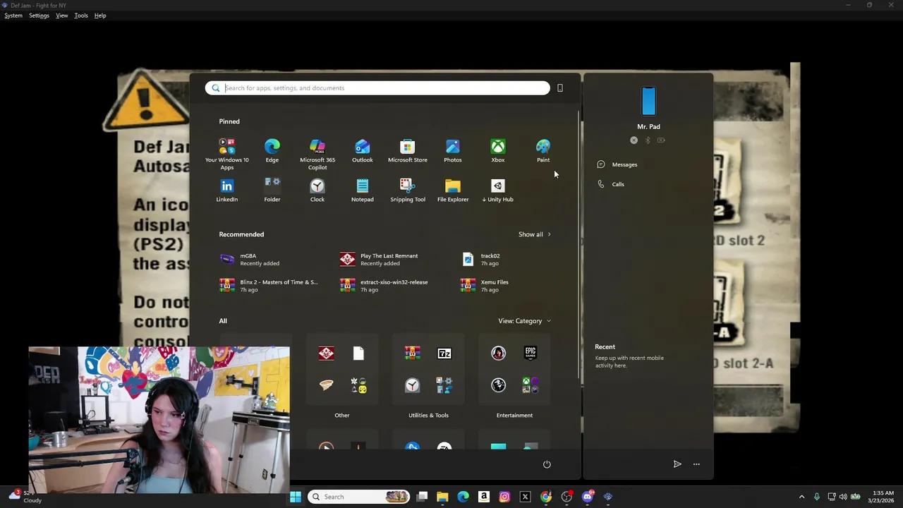Screen dimensions: 903x508
Task: Open Microsoft 365 Copilot pinned app
Action: click(317, 154)
